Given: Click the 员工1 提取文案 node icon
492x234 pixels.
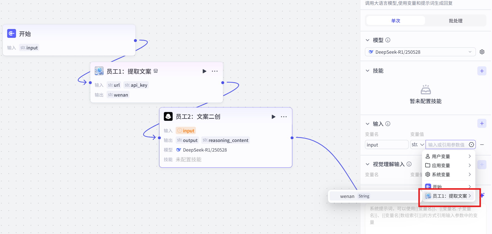Looking at the screenshot, I should [99, 71].
